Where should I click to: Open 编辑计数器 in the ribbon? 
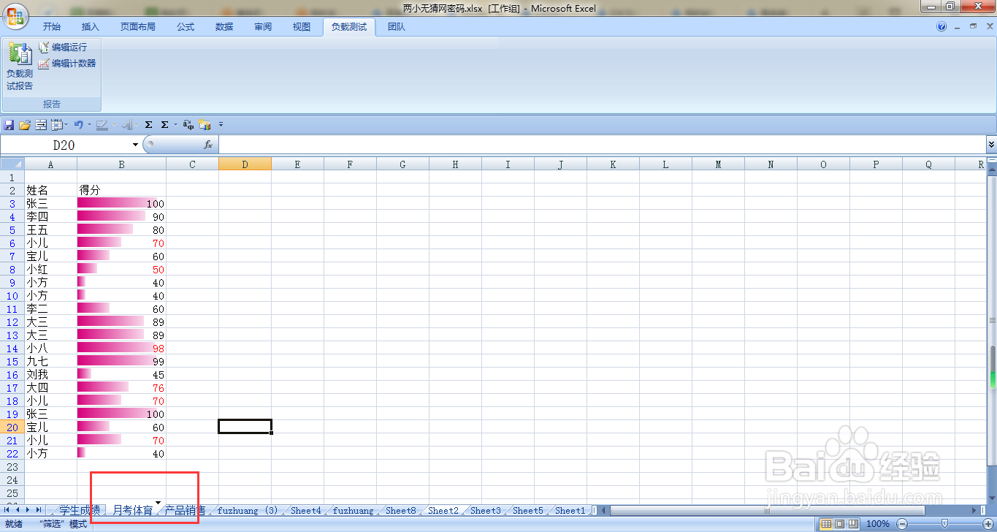(x=67, y=64)
